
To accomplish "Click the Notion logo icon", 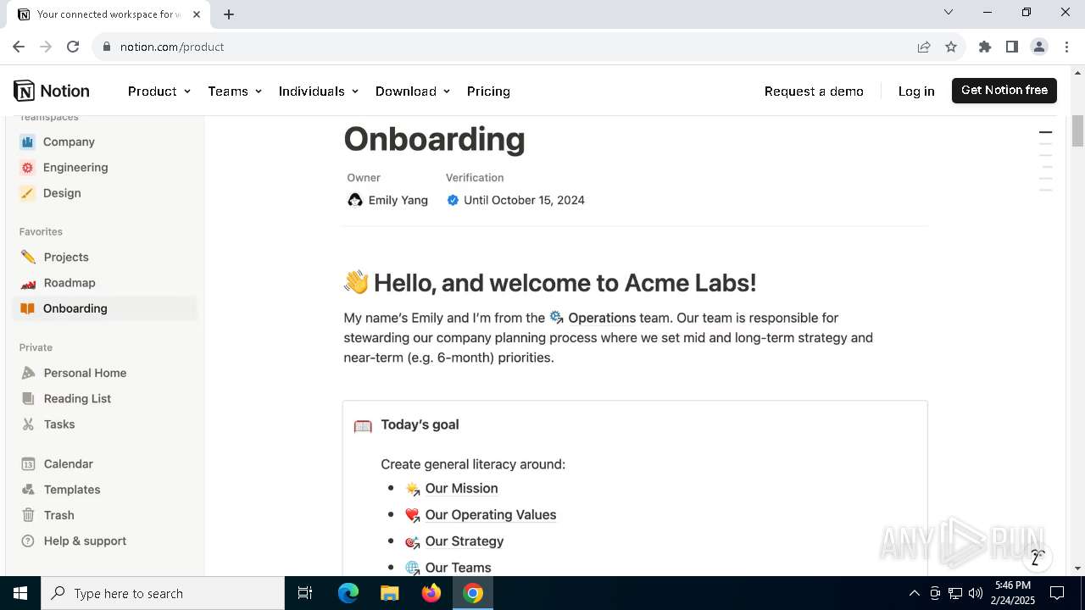I will pyautogui.click(x=25, y=91).
